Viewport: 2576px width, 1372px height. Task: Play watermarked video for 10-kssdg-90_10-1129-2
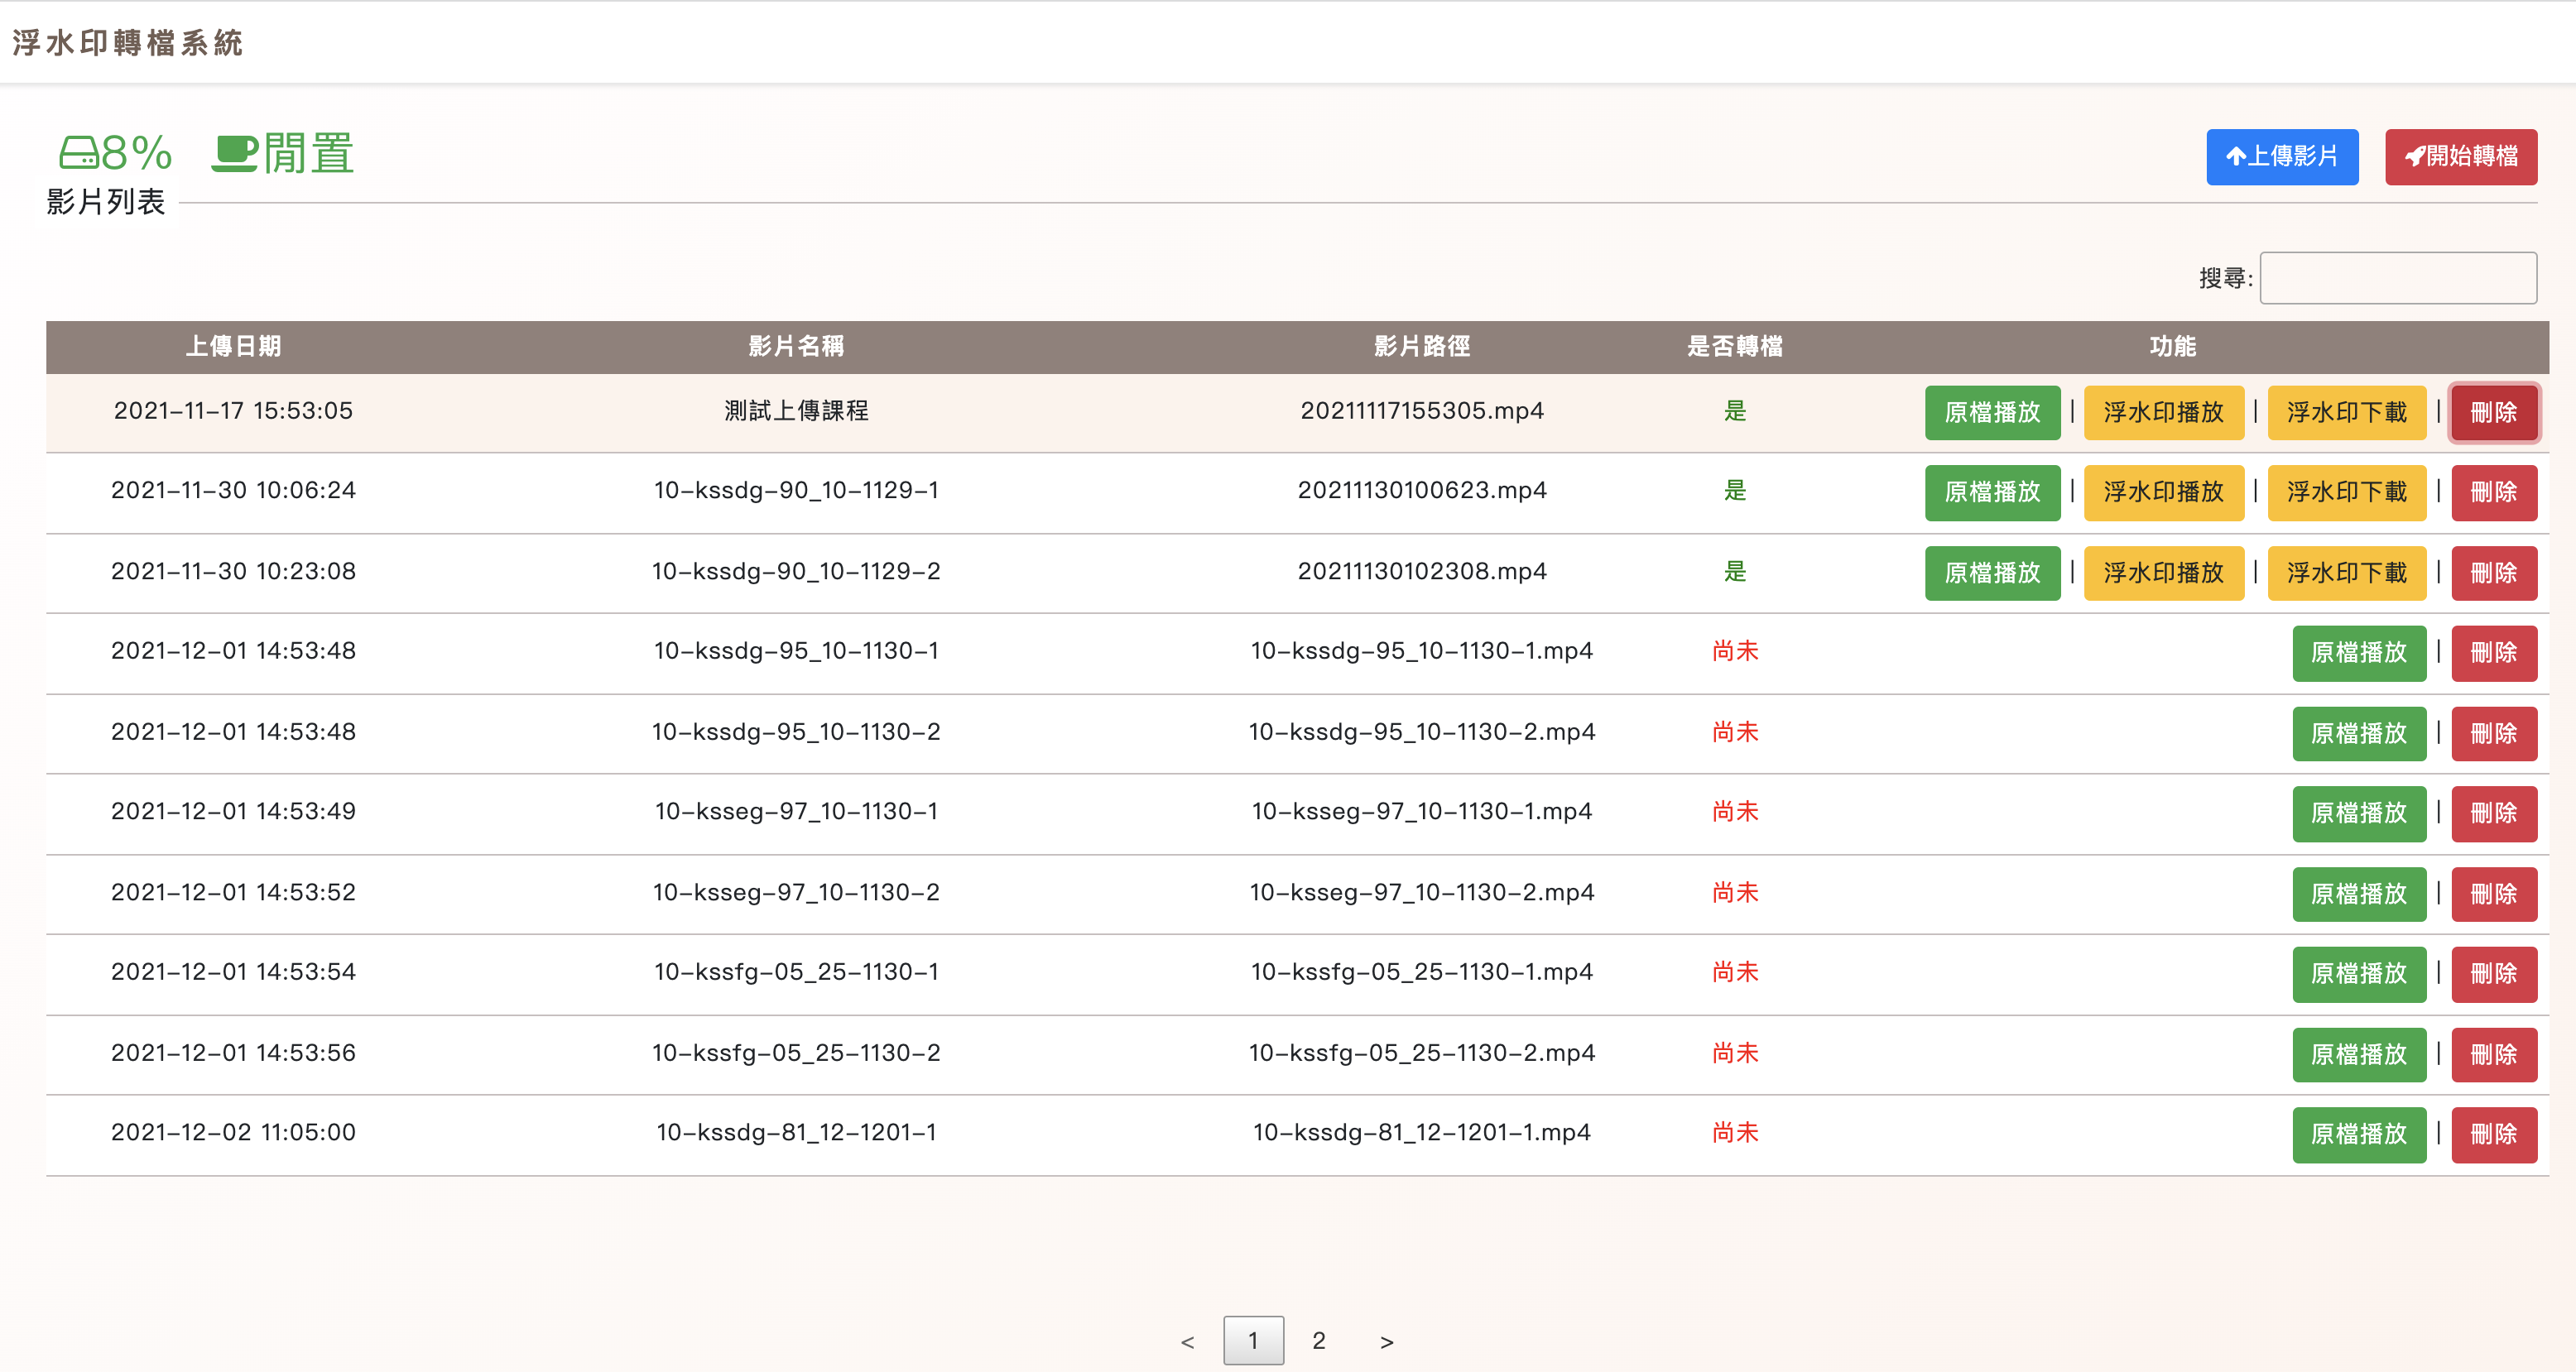point(2163,573)
